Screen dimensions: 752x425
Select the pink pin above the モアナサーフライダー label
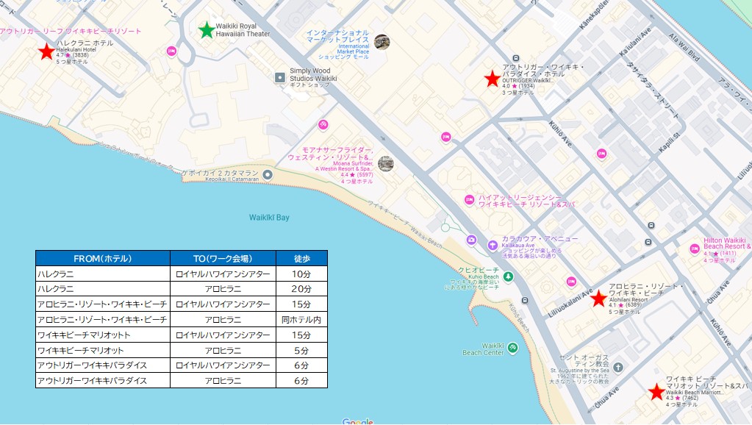pyautogui.click(x=323, y=125)
